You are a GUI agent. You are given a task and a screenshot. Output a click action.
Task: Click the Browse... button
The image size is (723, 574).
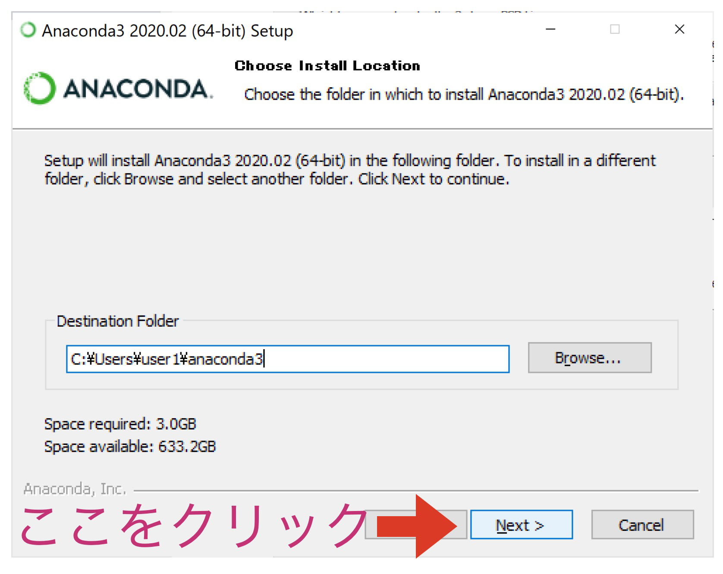click(590, 357)
